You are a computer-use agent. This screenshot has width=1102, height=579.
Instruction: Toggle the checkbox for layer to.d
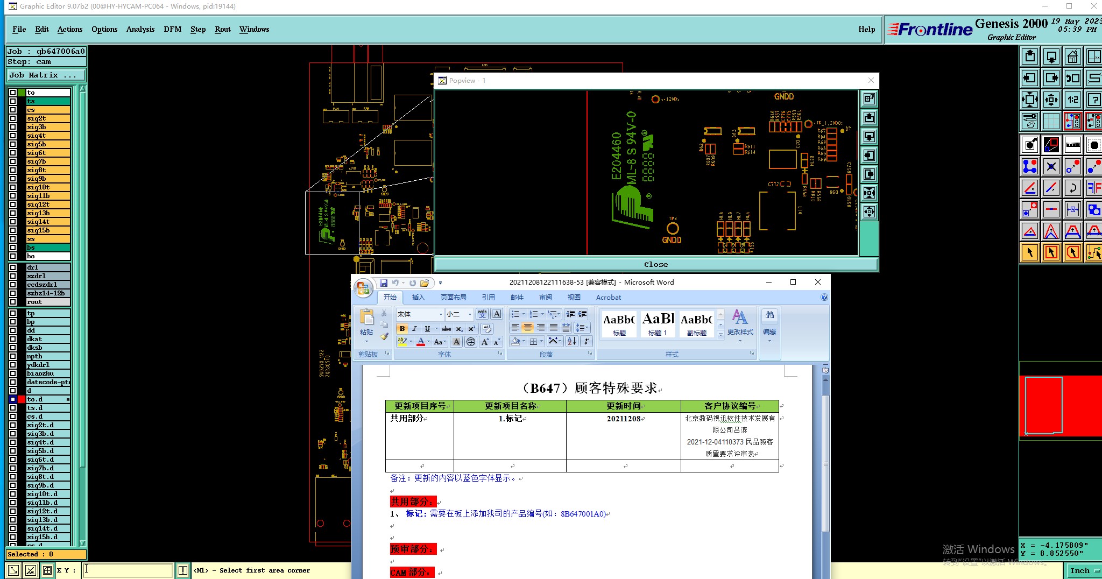tap(13, 399)
